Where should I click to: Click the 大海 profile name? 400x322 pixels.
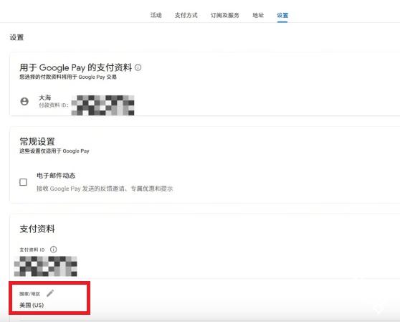tap(45, 98)
